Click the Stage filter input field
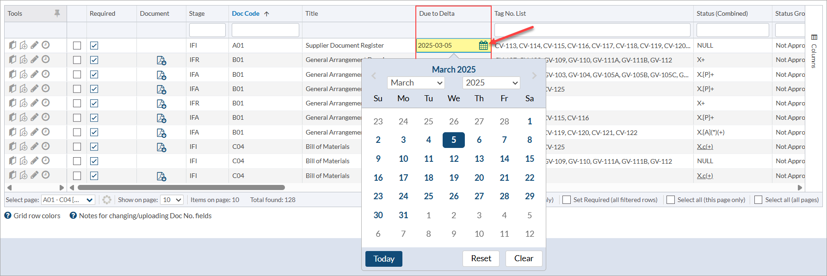 pyautogui.click(x=207, y=30)
